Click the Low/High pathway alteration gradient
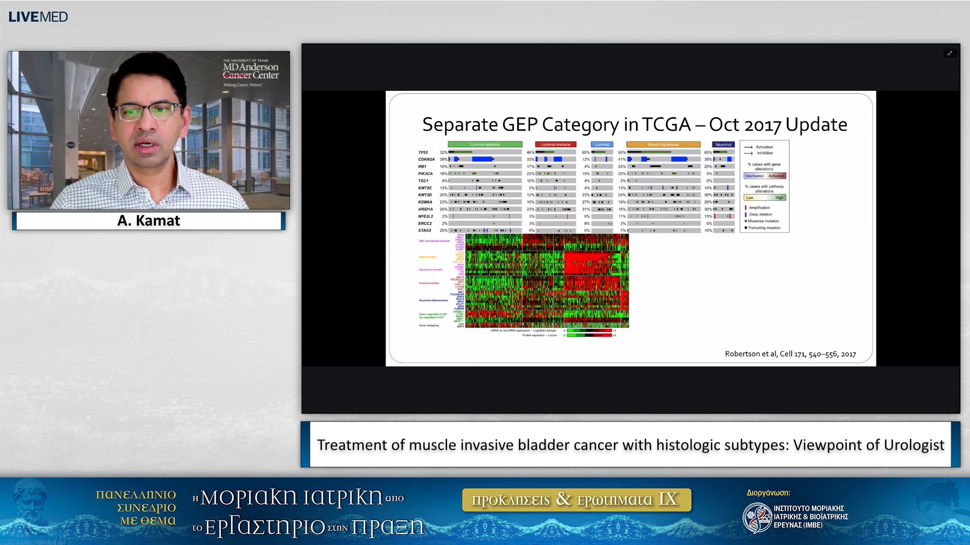This screenshot has height=545, width=970. coord(764,197)
